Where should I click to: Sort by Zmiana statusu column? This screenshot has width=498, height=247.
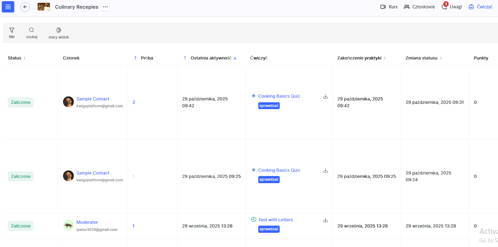pos(441,58)
